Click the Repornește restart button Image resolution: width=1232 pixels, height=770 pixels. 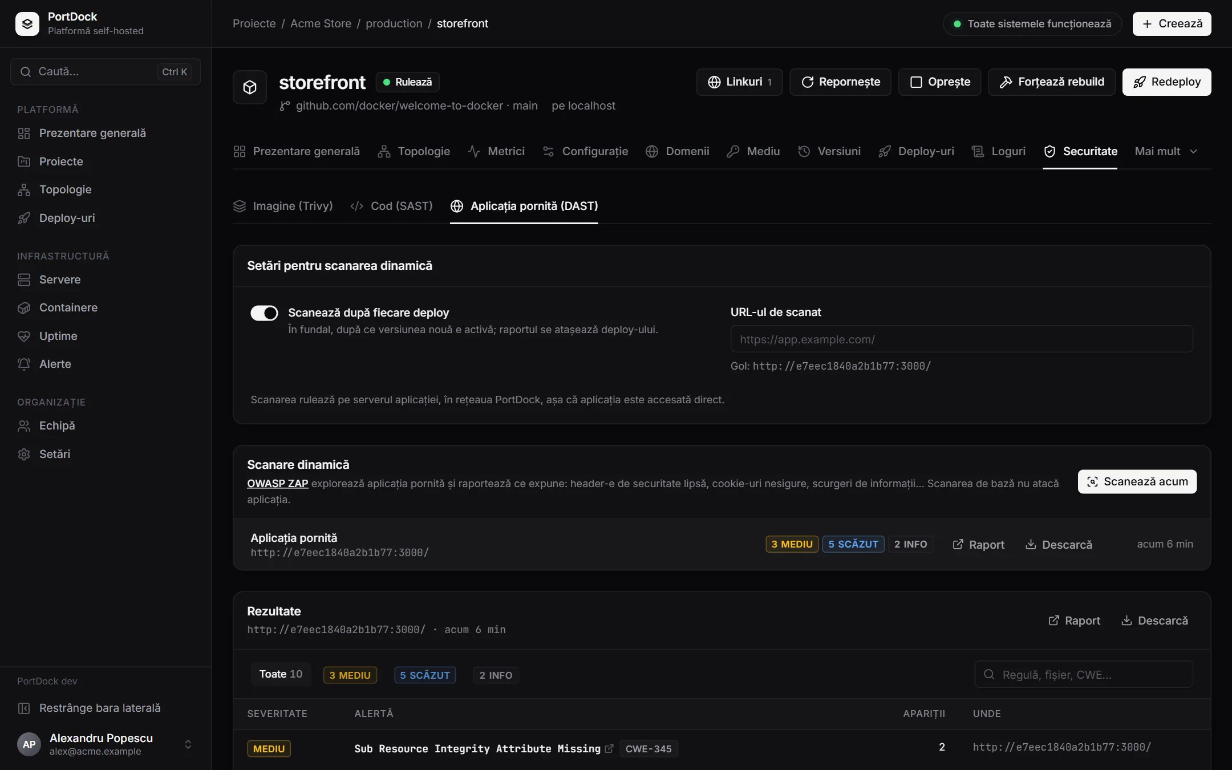[840, 82]
